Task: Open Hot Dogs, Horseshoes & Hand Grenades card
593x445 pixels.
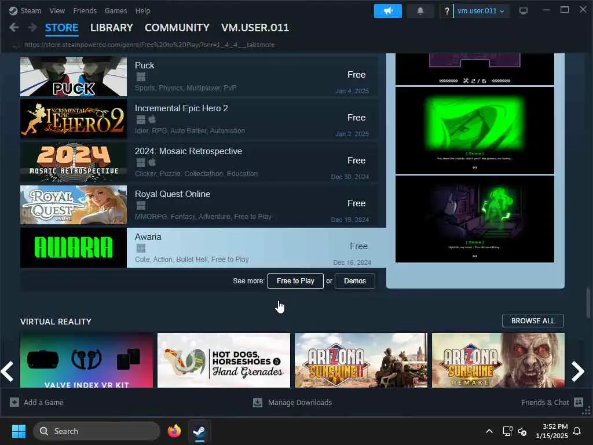Action: 224,360
